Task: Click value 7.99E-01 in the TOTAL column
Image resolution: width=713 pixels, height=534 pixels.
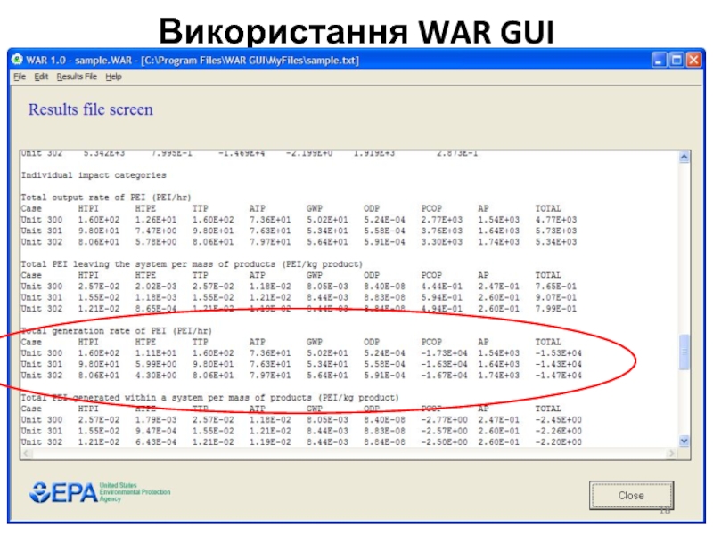Action: [555, 309]
